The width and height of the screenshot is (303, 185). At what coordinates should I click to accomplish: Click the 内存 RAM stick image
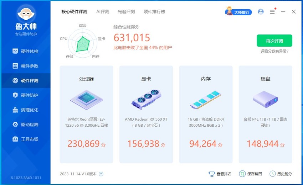pos(206,100)
